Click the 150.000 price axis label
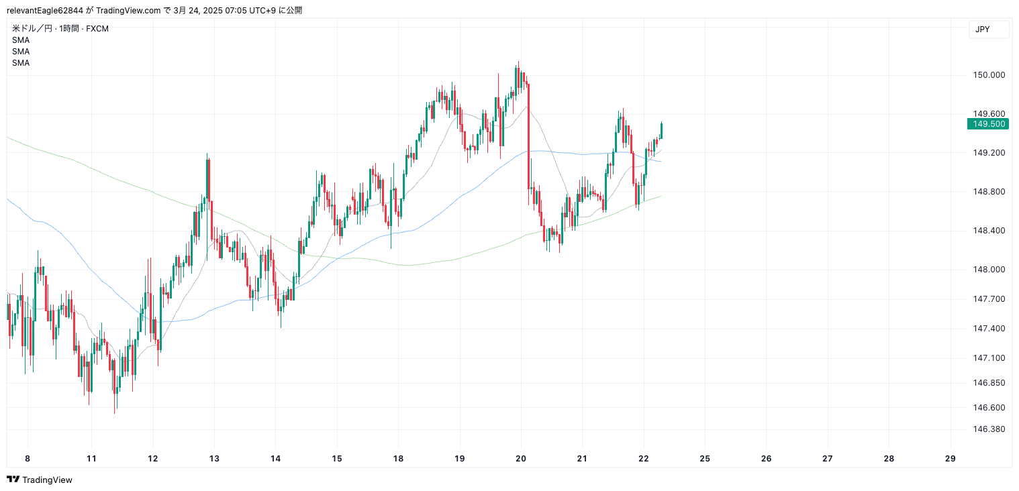This screenshot has width=1019, height=491. 989,75
